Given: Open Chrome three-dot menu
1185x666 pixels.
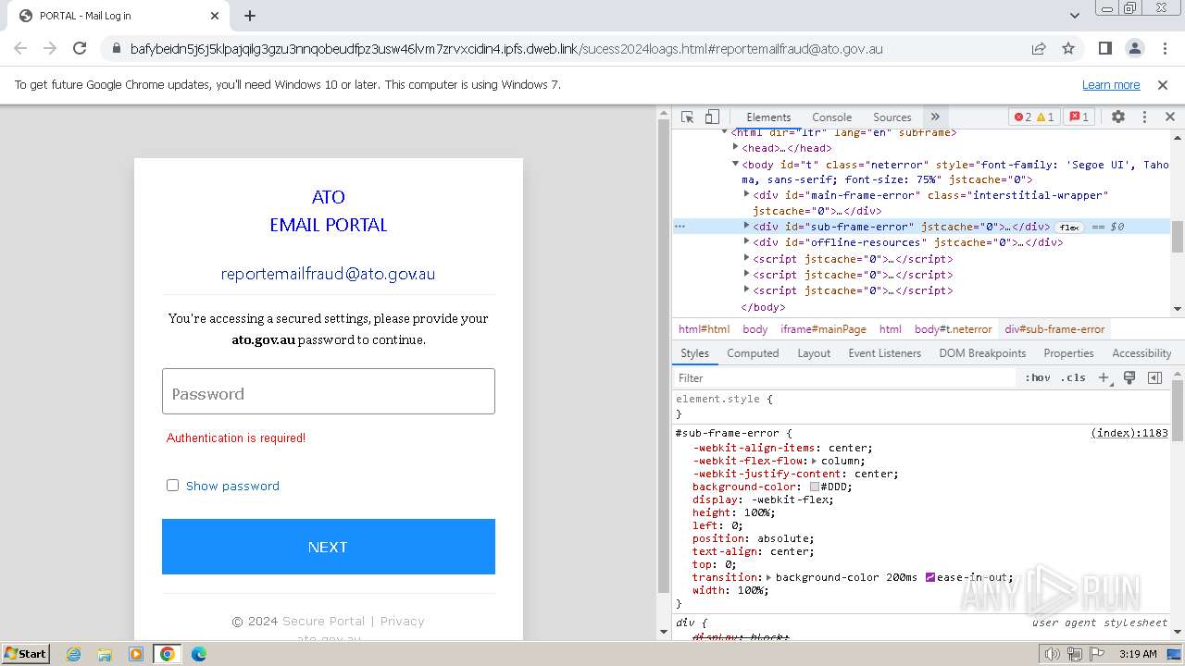Looking at the screenshot, I should 1163,48.
